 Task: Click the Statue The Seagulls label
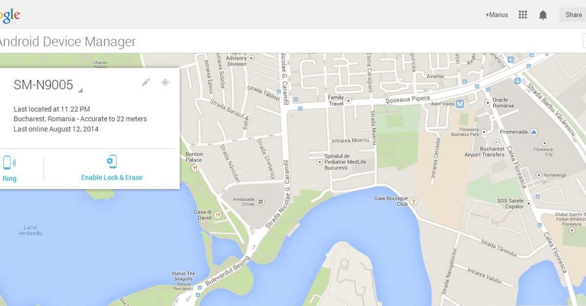coord(183,276)
